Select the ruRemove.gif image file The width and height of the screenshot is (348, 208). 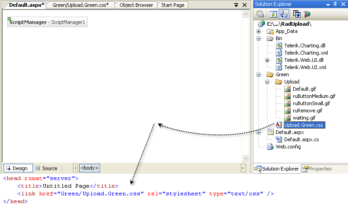[307, 111]
